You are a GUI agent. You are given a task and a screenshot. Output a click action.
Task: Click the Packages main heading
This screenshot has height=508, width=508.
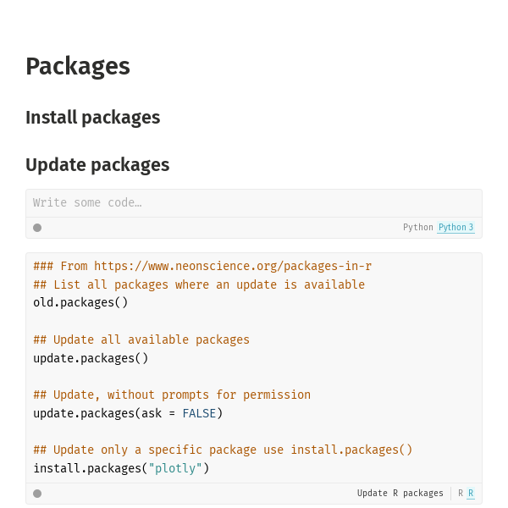(x=78, y=66)
